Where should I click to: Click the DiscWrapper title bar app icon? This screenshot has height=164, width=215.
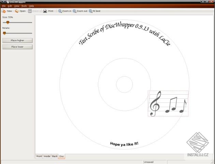[x=8, y=2]
